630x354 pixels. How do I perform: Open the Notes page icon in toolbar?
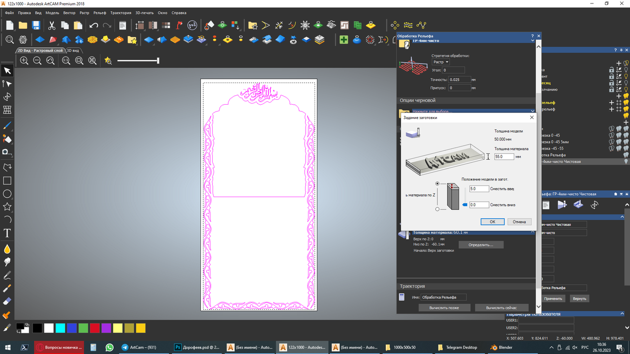[123, 25]
